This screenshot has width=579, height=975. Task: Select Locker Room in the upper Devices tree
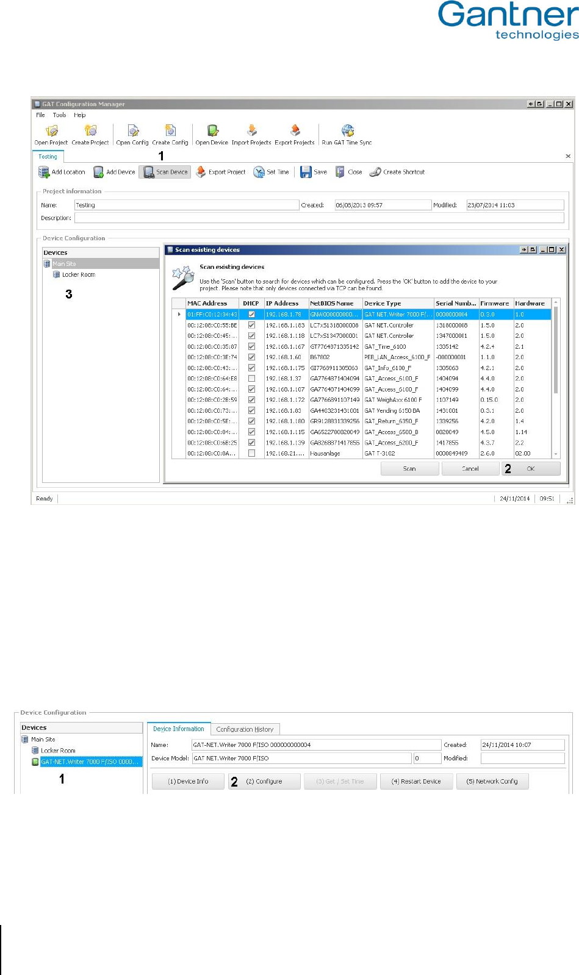click(x=79, y=275)
